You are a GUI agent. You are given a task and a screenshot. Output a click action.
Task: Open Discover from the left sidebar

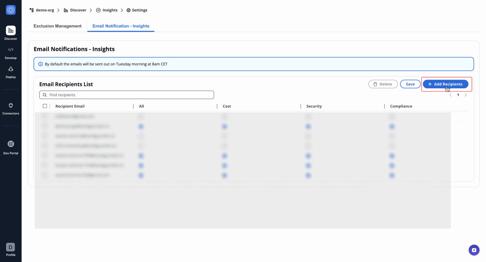click(10, 33)
